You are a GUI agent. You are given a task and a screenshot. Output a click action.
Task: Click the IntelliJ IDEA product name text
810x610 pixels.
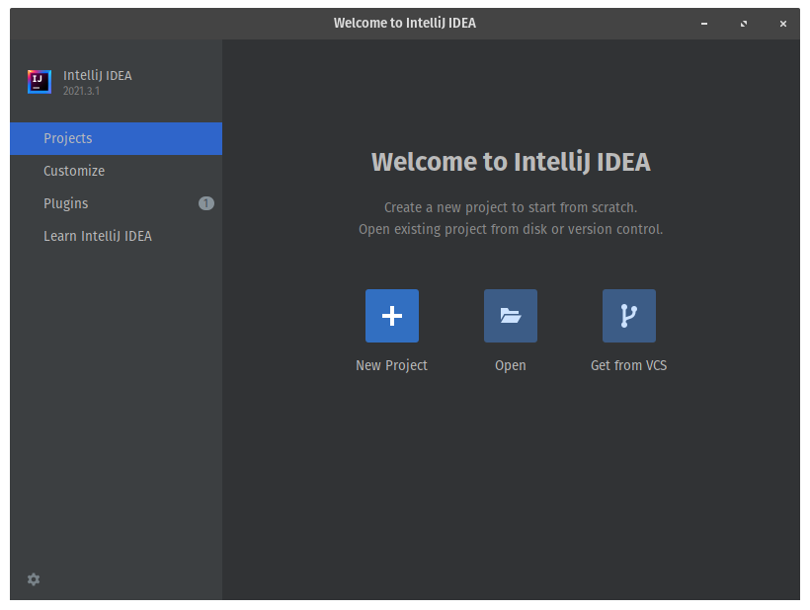(97, 75)
